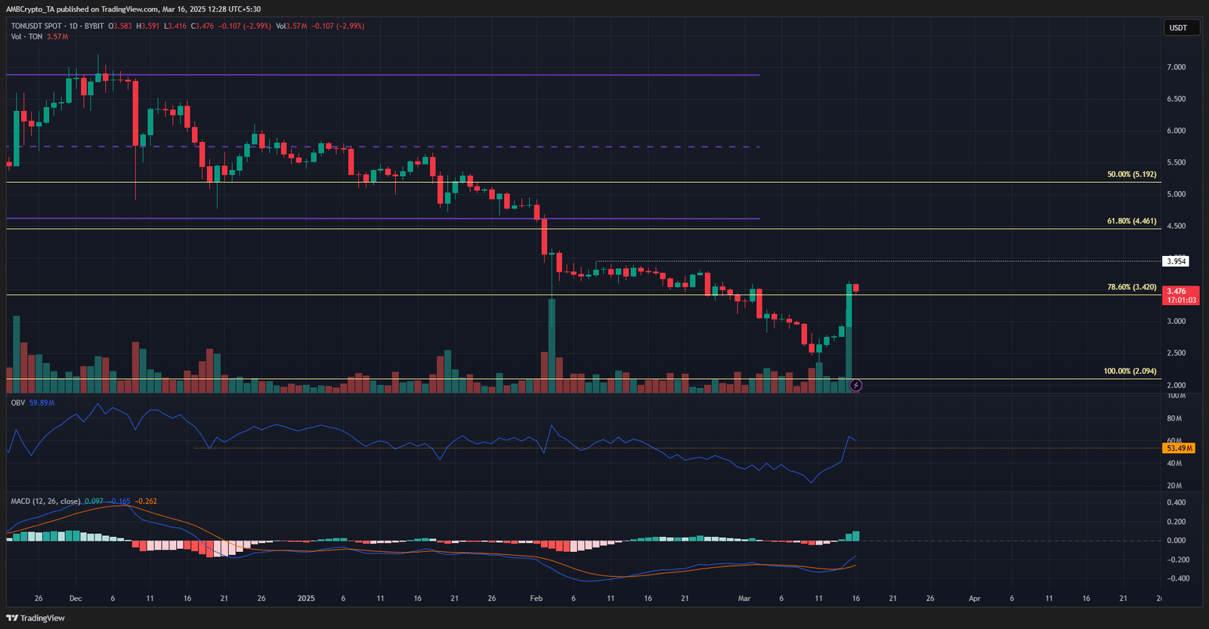Viewport: 1209px width, 629px height.
Task: Click the orange 53.49M OBV value label
Action: (x=1179, y=449)
